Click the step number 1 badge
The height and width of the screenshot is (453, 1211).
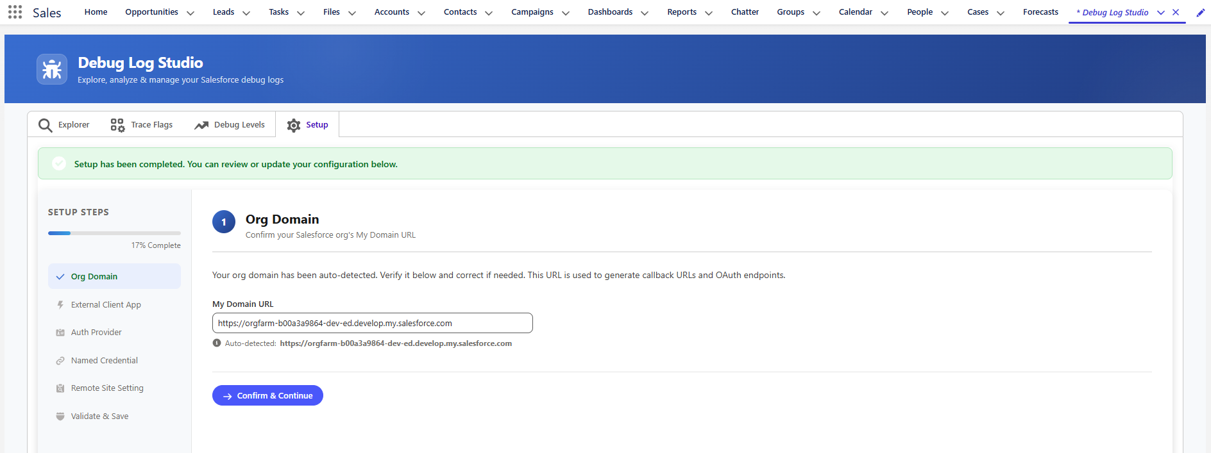(224, 222)
